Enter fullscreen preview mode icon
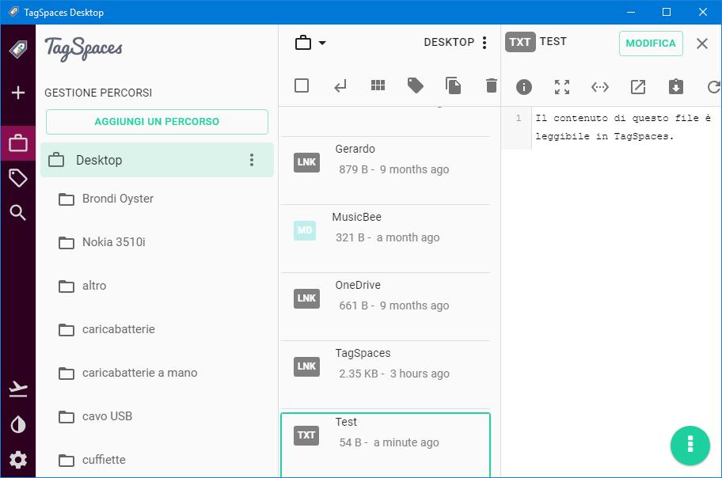722x478 pixels. click(x=562, y=87)
